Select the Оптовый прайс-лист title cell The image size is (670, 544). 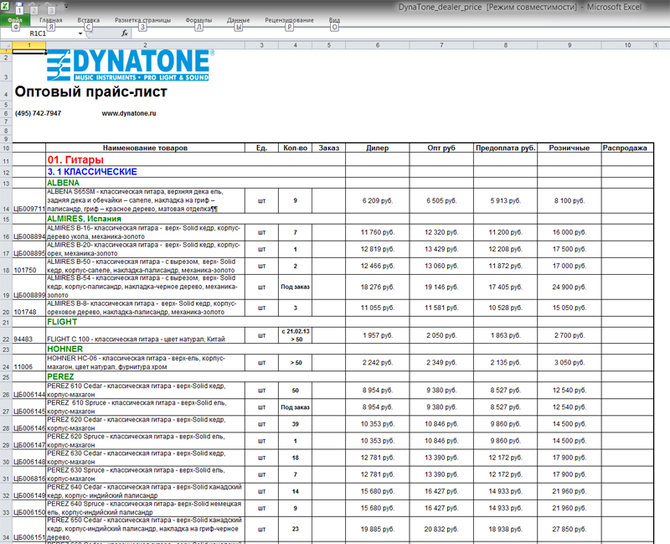click(x=90, y=91)
